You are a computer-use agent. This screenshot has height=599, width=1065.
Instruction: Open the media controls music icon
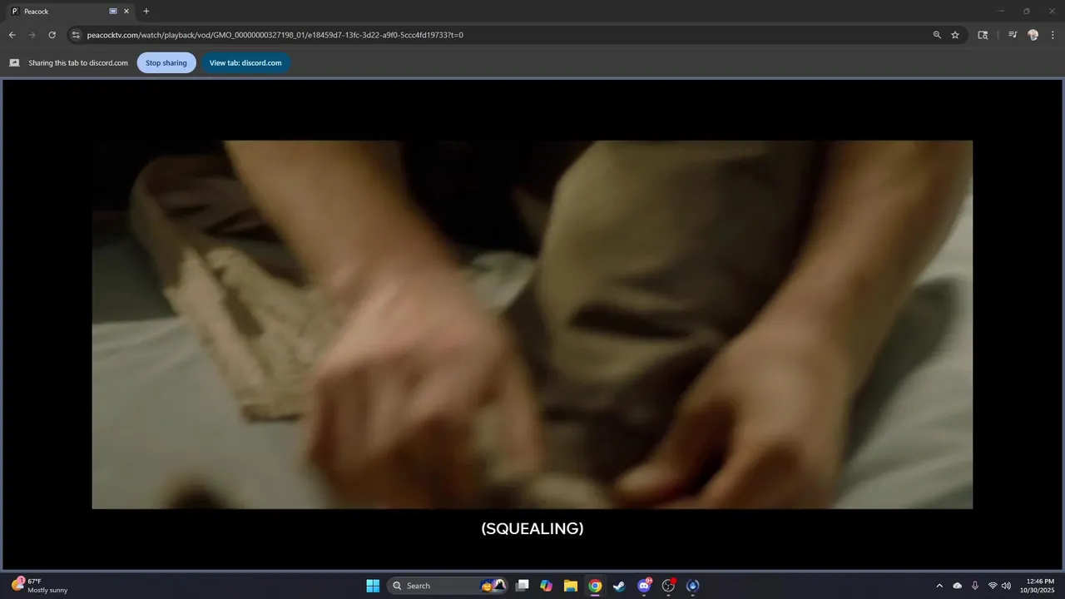(x=1013, y=35)
